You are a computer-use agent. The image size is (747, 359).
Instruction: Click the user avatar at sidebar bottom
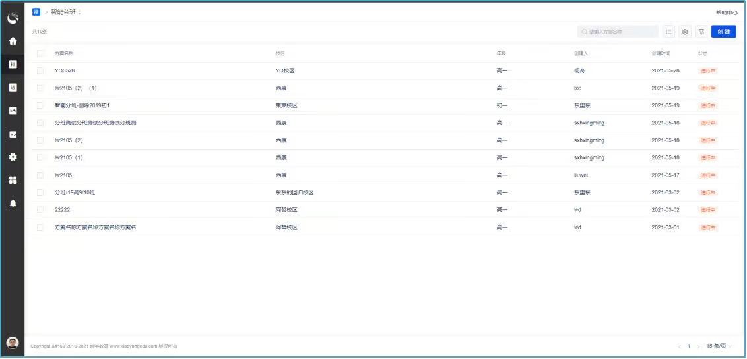coord(13,343)
